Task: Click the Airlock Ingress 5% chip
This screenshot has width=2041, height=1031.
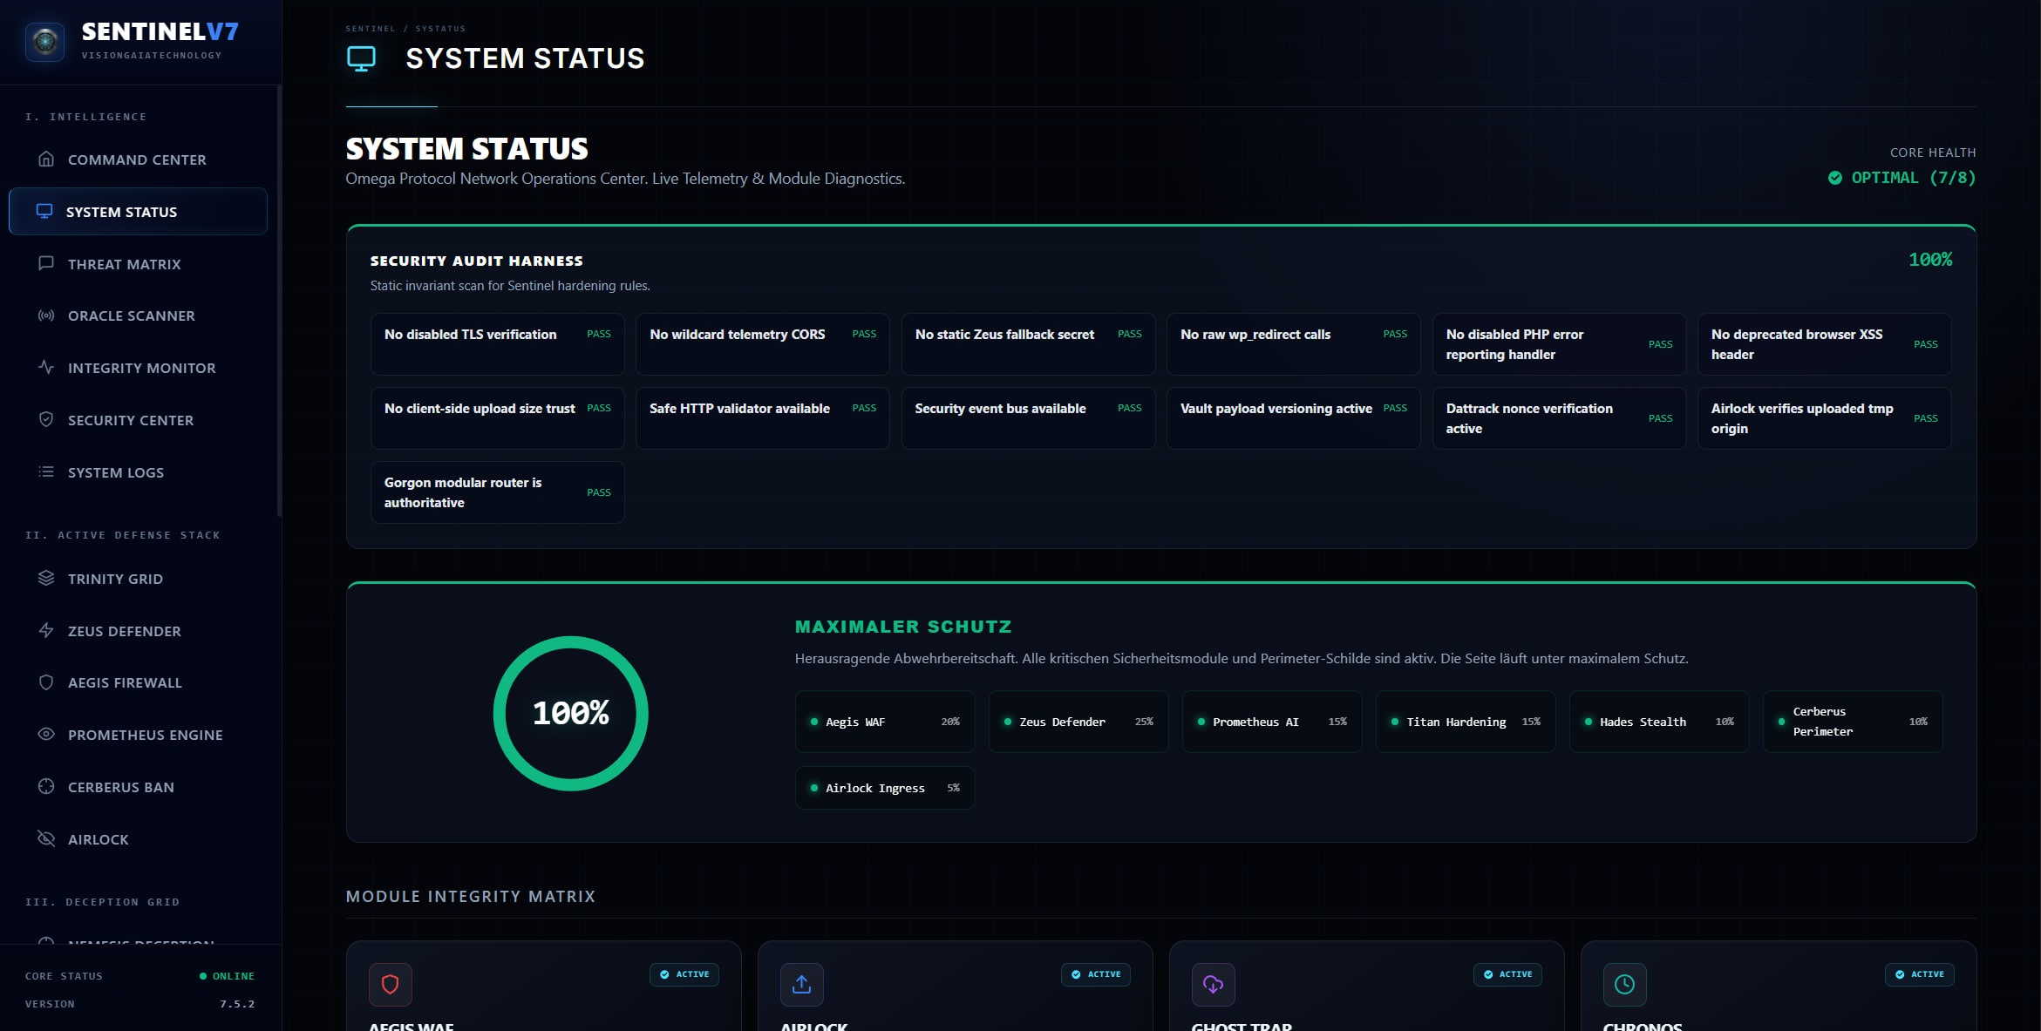Action: [x=885, y=788]
